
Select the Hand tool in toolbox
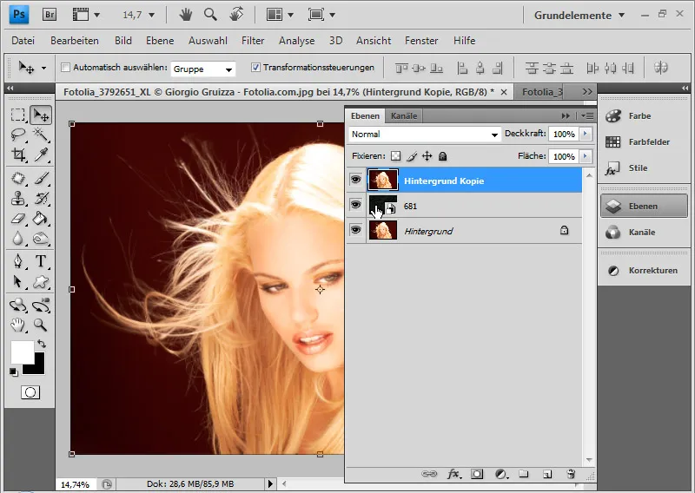pyautogui.click(x=17, y=325)
